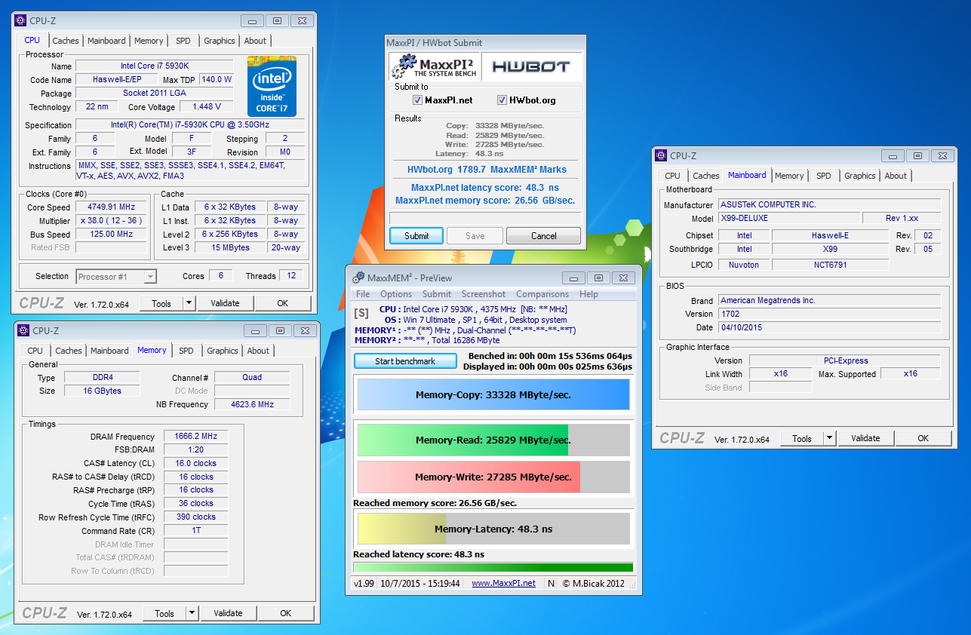Click Start benchmark button
971x635 pixels.
(405, 361)
